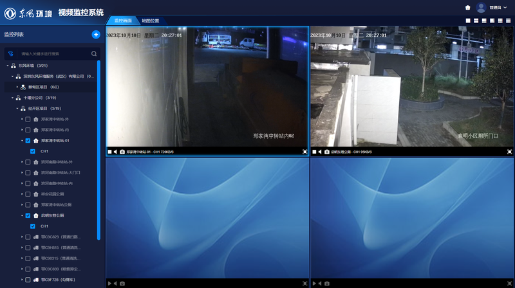
Task: Click the filter icon in search bar
Action: coord(10,54)
